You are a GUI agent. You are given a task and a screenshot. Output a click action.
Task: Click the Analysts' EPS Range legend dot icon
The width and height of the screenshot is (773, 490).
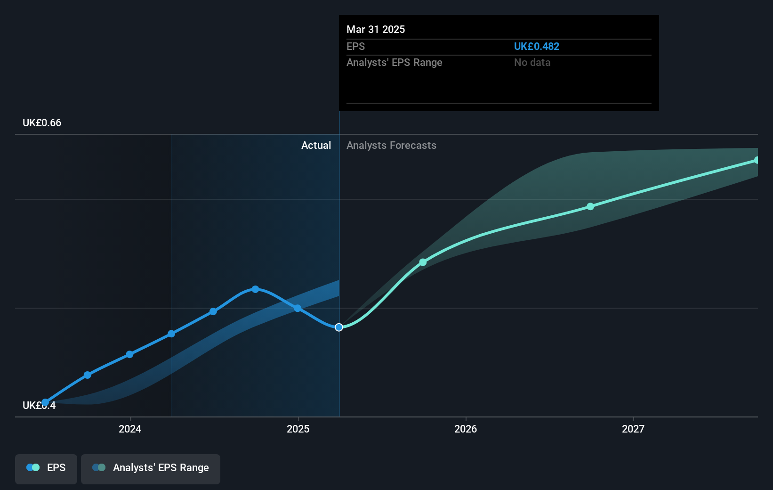pyautogui.click(x=99, y=468)
